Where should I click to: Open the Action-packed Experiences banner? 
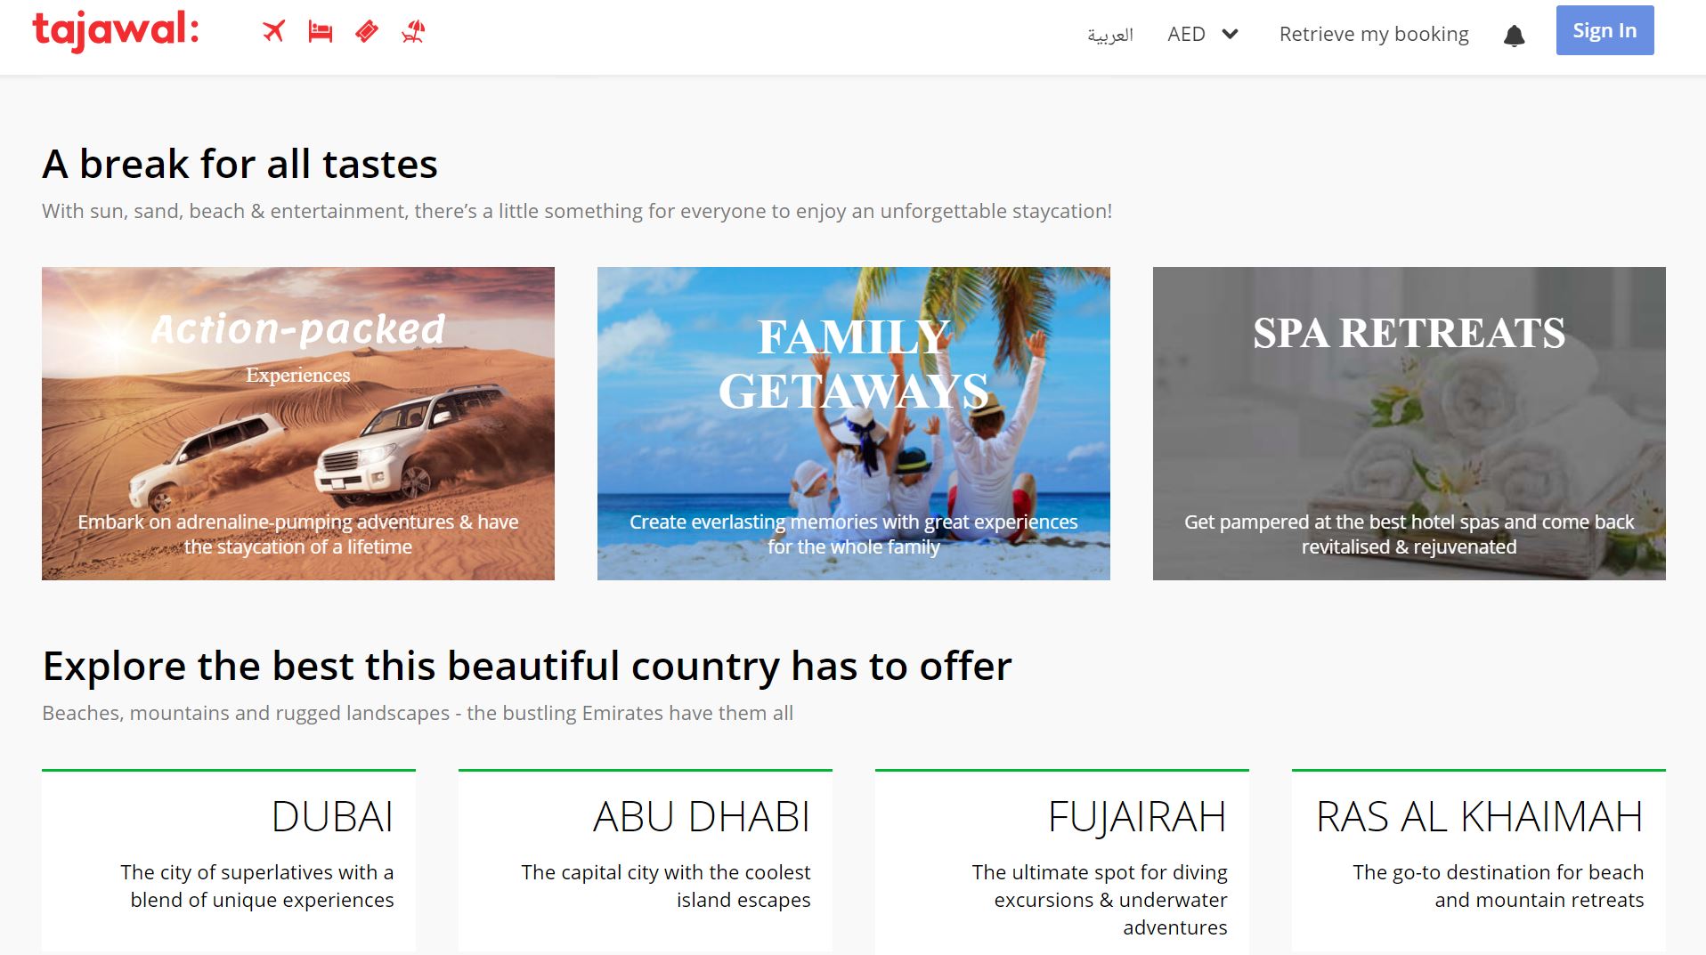click(297, 424)
